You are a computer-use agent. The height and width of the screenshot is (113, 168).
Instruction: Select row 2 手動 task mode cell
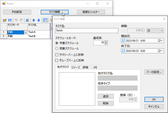tap(17, 36)
